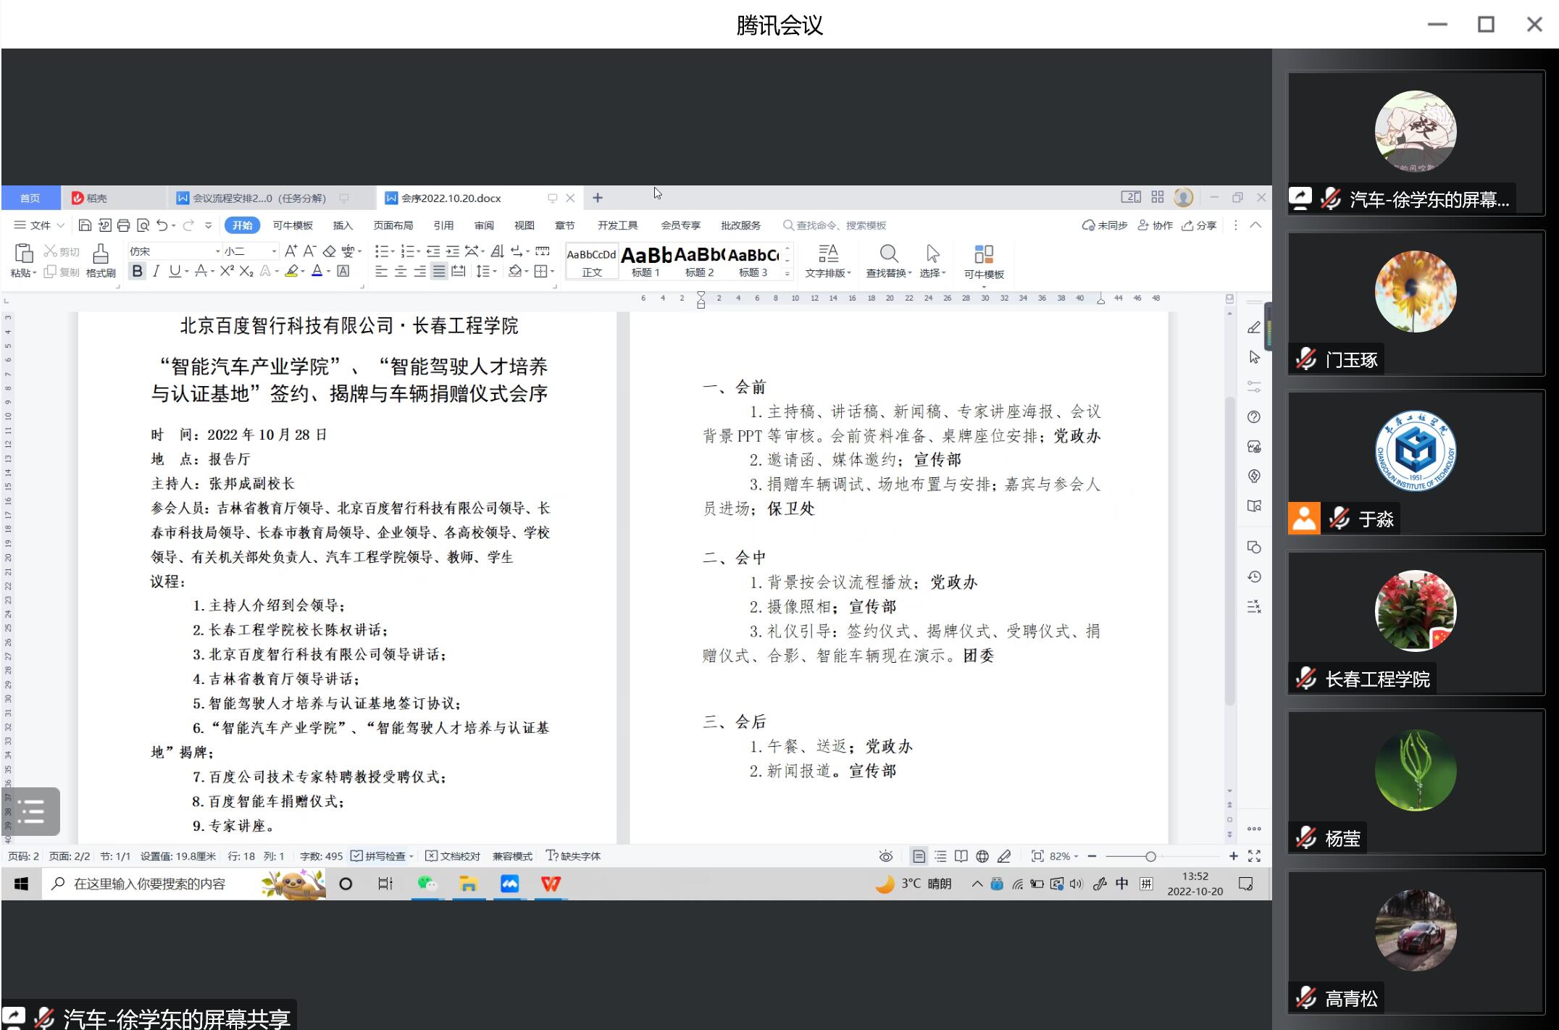Open WPS Office from the taskbar
The width and height of the screenshot is (1559, 1030).
[551, 884]
